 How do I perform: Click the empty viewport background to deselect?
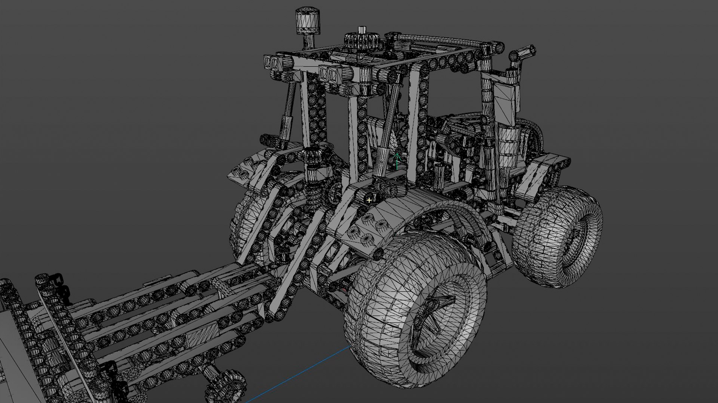pyautogui.click(x=112, y=112)
